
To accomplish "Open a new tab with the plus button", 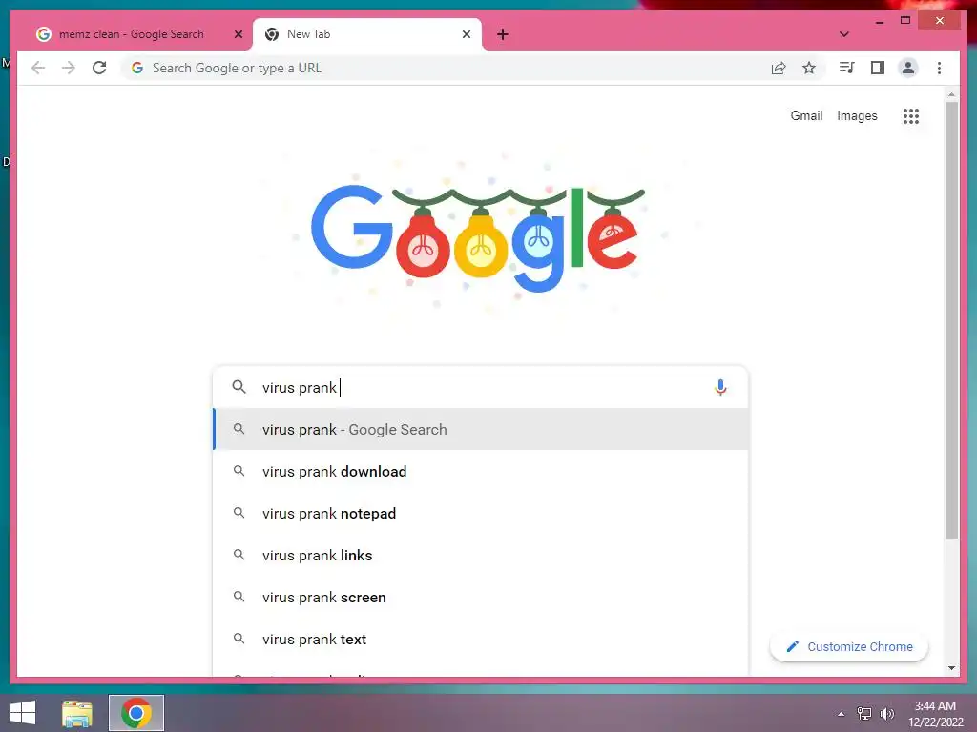I will (503, 34).
